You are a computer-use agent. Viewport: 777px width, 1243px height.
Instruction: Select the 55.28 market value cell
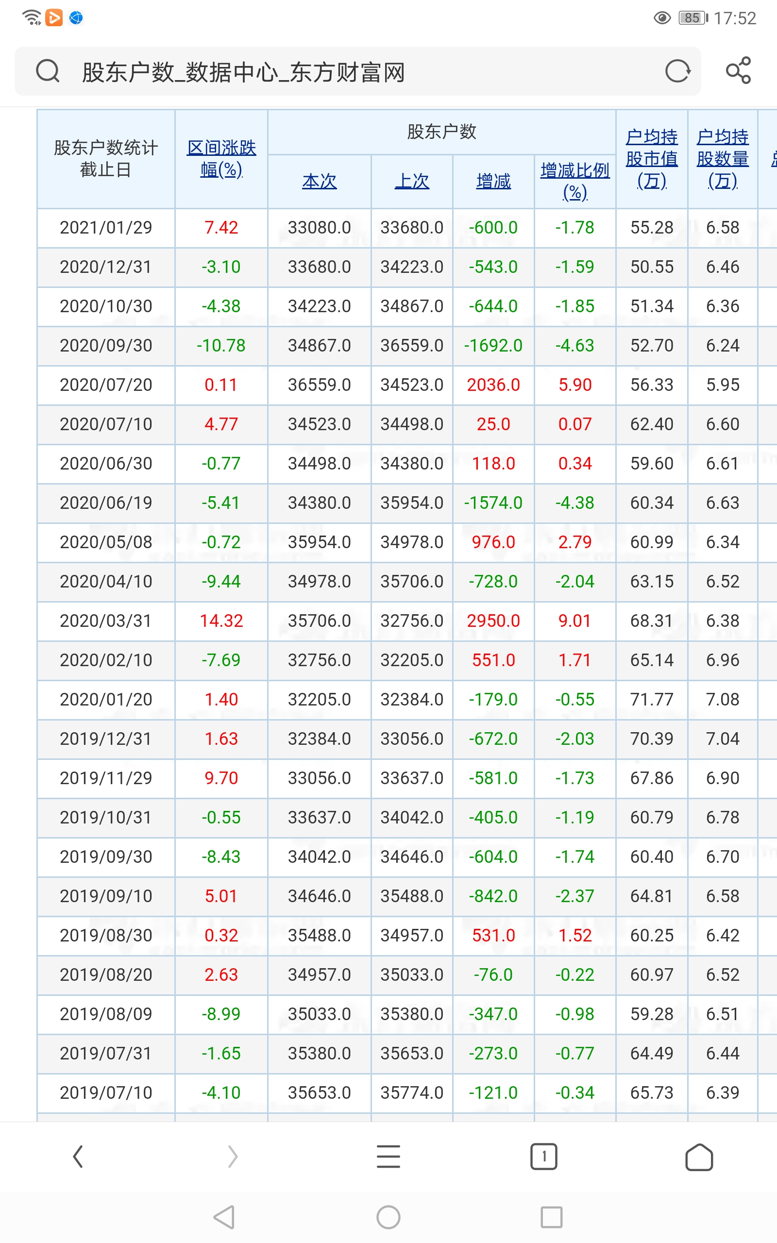pos(652,228)
